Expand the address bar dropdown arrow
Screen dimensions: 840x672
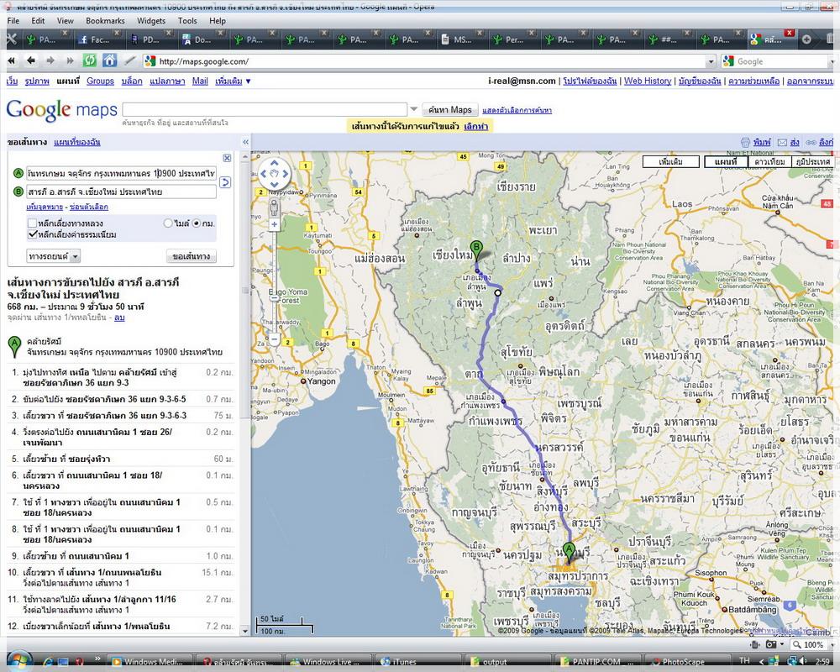(x=711, y=61)
